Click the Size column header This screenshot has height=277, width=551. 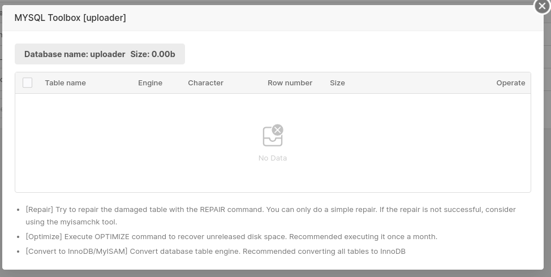[337, 83]
